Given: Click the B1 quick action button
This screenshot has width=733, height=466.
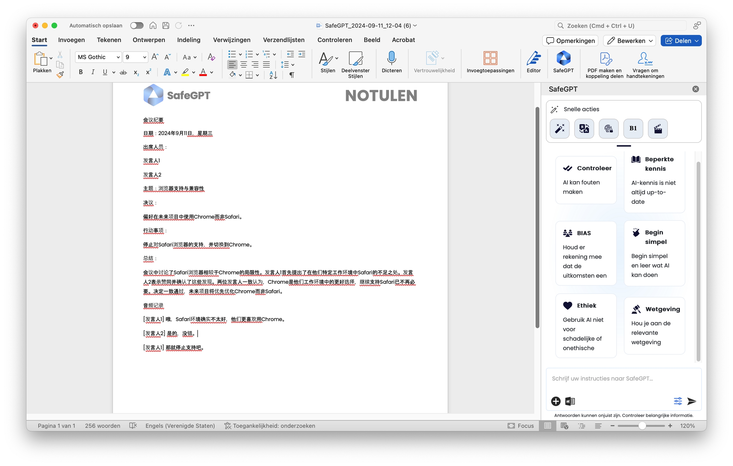Looking at the screenshot, I should [x=633, y=129].
